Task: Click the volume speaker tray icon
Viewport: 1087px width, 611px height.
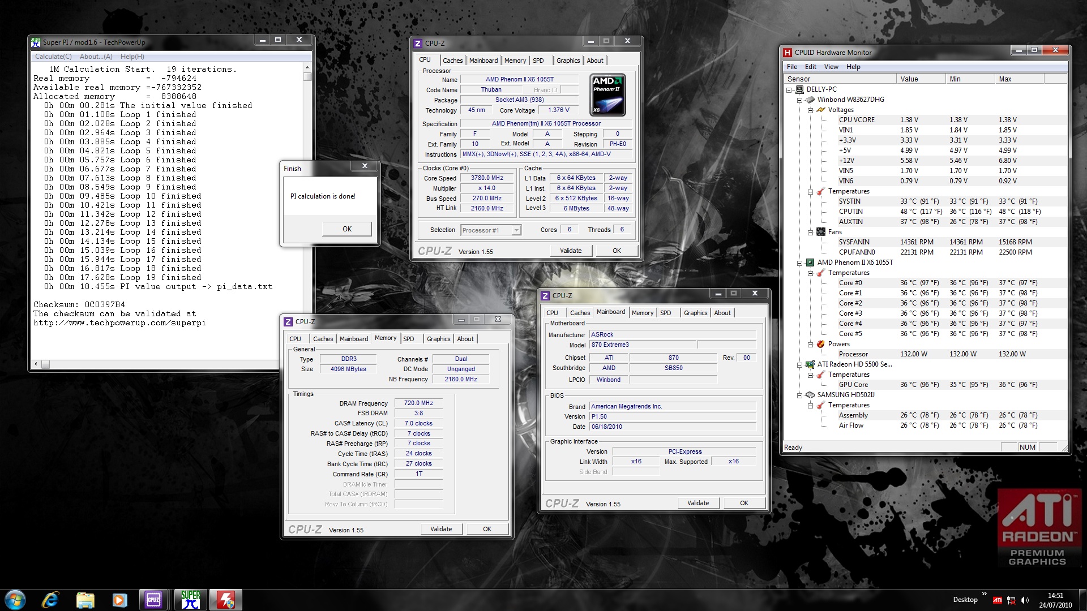Action: (x=1025, y=600)
